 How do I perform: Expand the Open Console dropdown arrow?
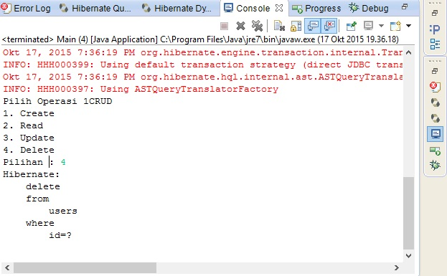tap(408, 26)
